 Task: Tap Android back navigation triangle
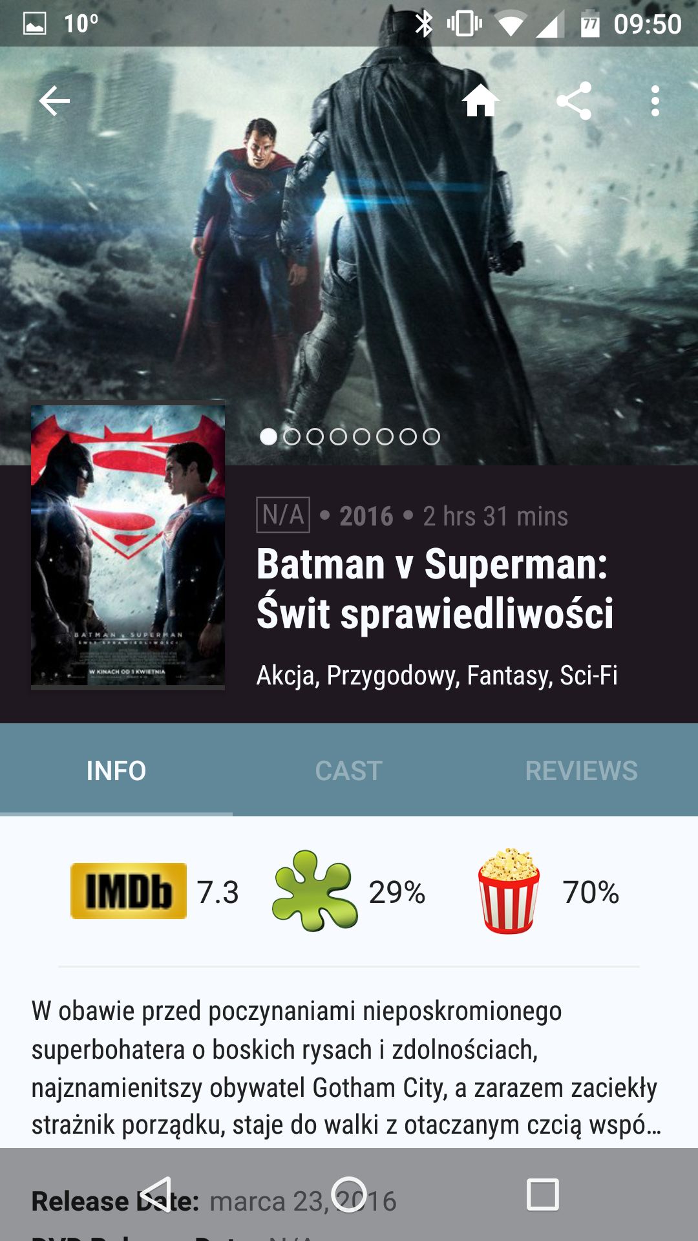155,1194
